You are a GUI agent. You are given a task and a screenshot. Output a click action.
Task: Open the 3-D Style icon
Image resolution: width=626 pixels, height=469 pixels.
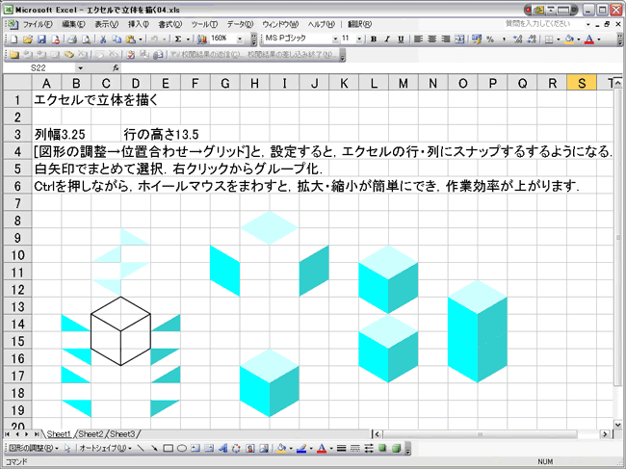396,449
